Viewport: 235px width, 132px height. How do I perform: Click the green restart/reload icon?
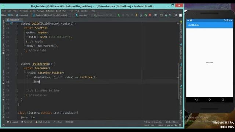click(x=145, y=15)
